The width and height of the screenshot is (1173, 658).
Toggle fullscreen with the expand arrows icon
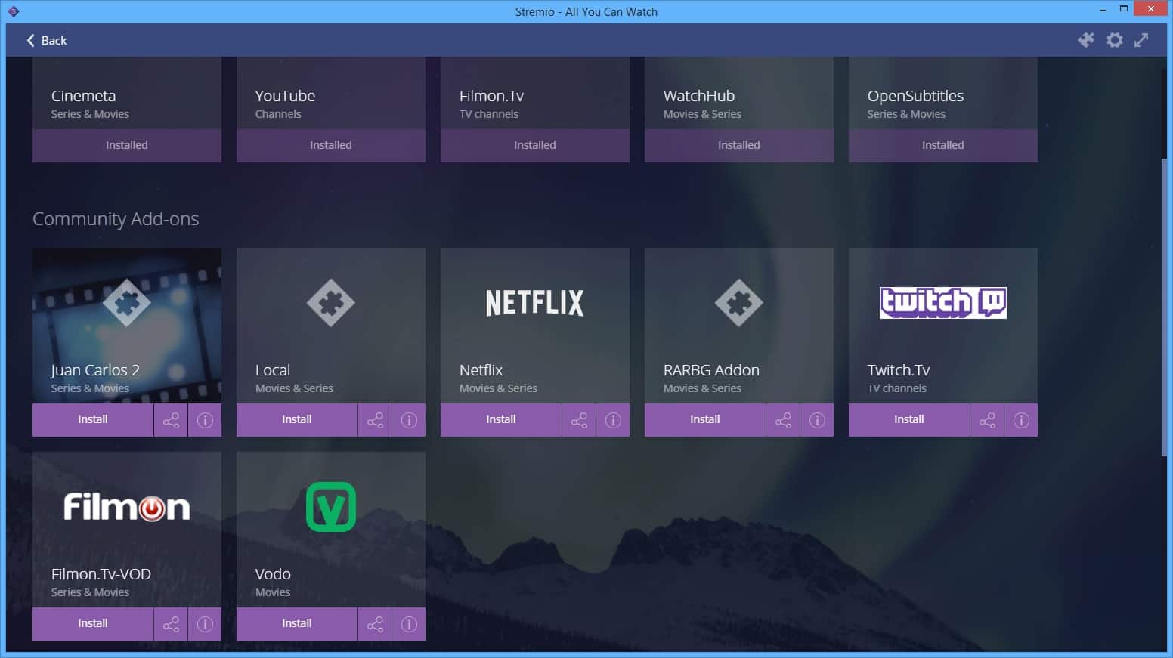point(1141,40)
